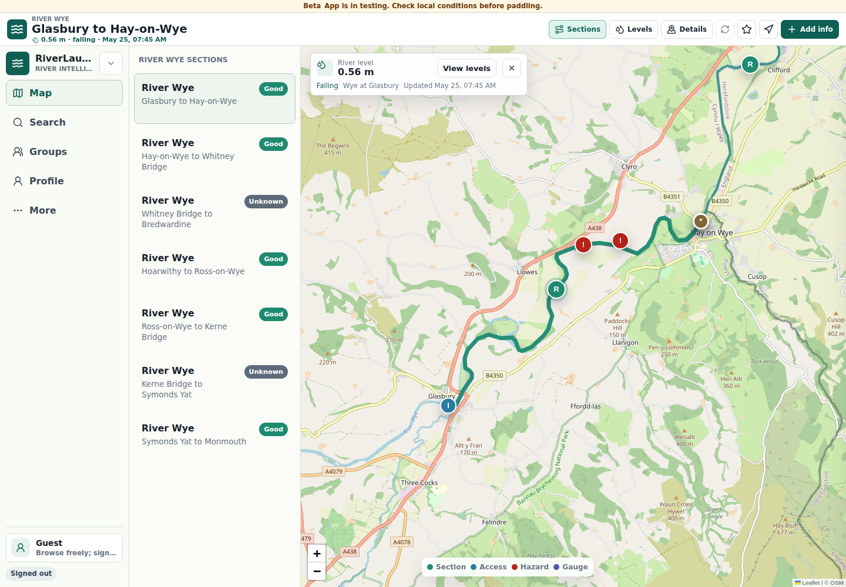Toggle the Sections panel button
This screenshot has height=587, width=846.
coord(578,29)
